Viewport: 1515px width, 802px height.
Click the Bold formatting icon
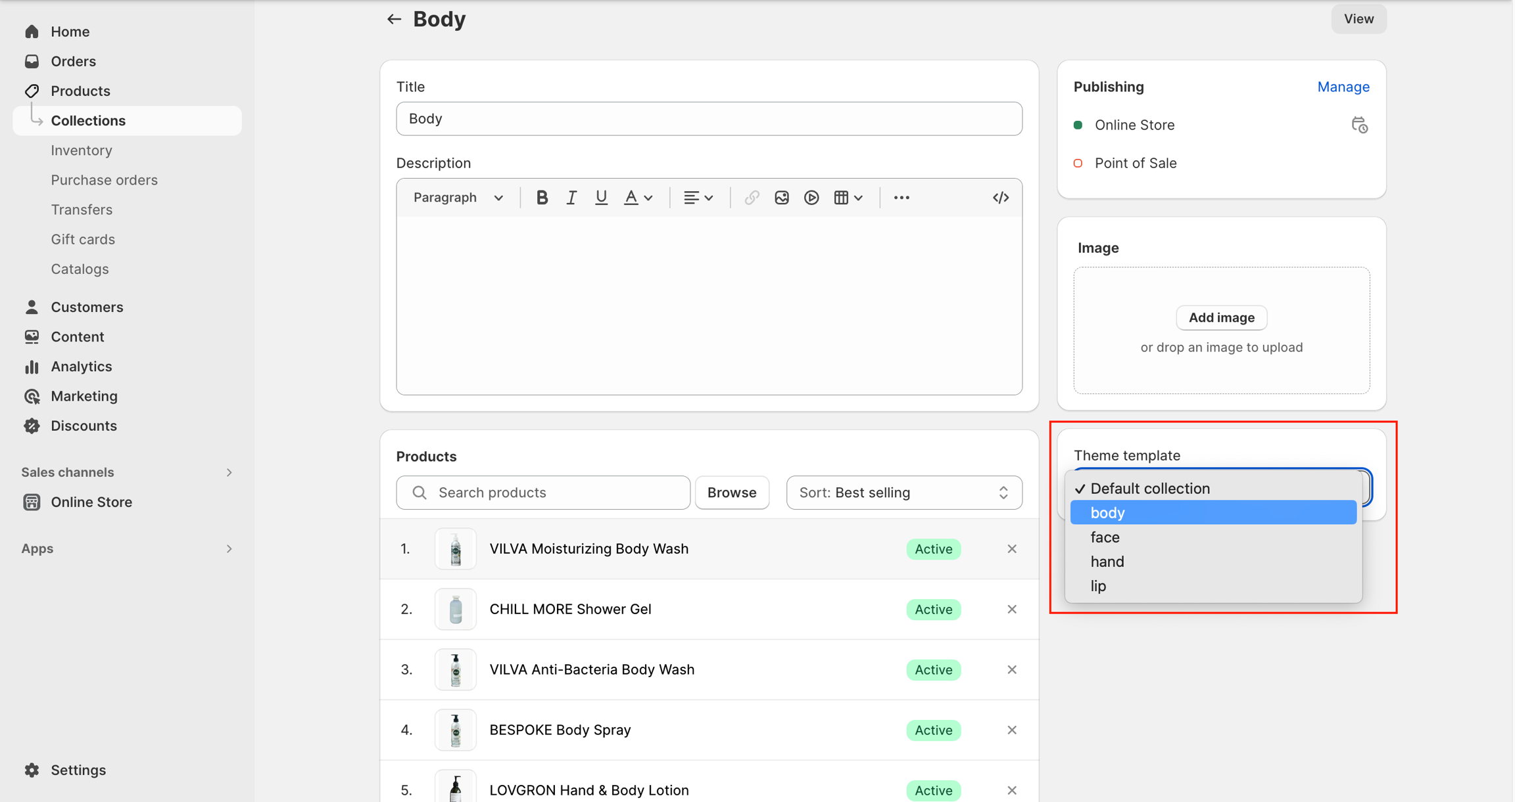tap(541, 197)
